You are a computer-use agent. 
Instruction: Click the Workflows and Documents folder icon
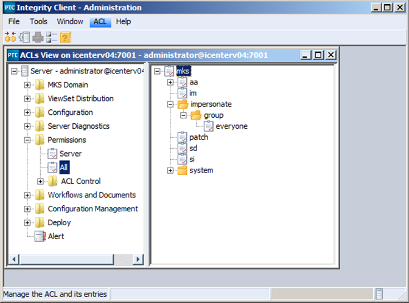pyautogui.click(x=40, y=195)
